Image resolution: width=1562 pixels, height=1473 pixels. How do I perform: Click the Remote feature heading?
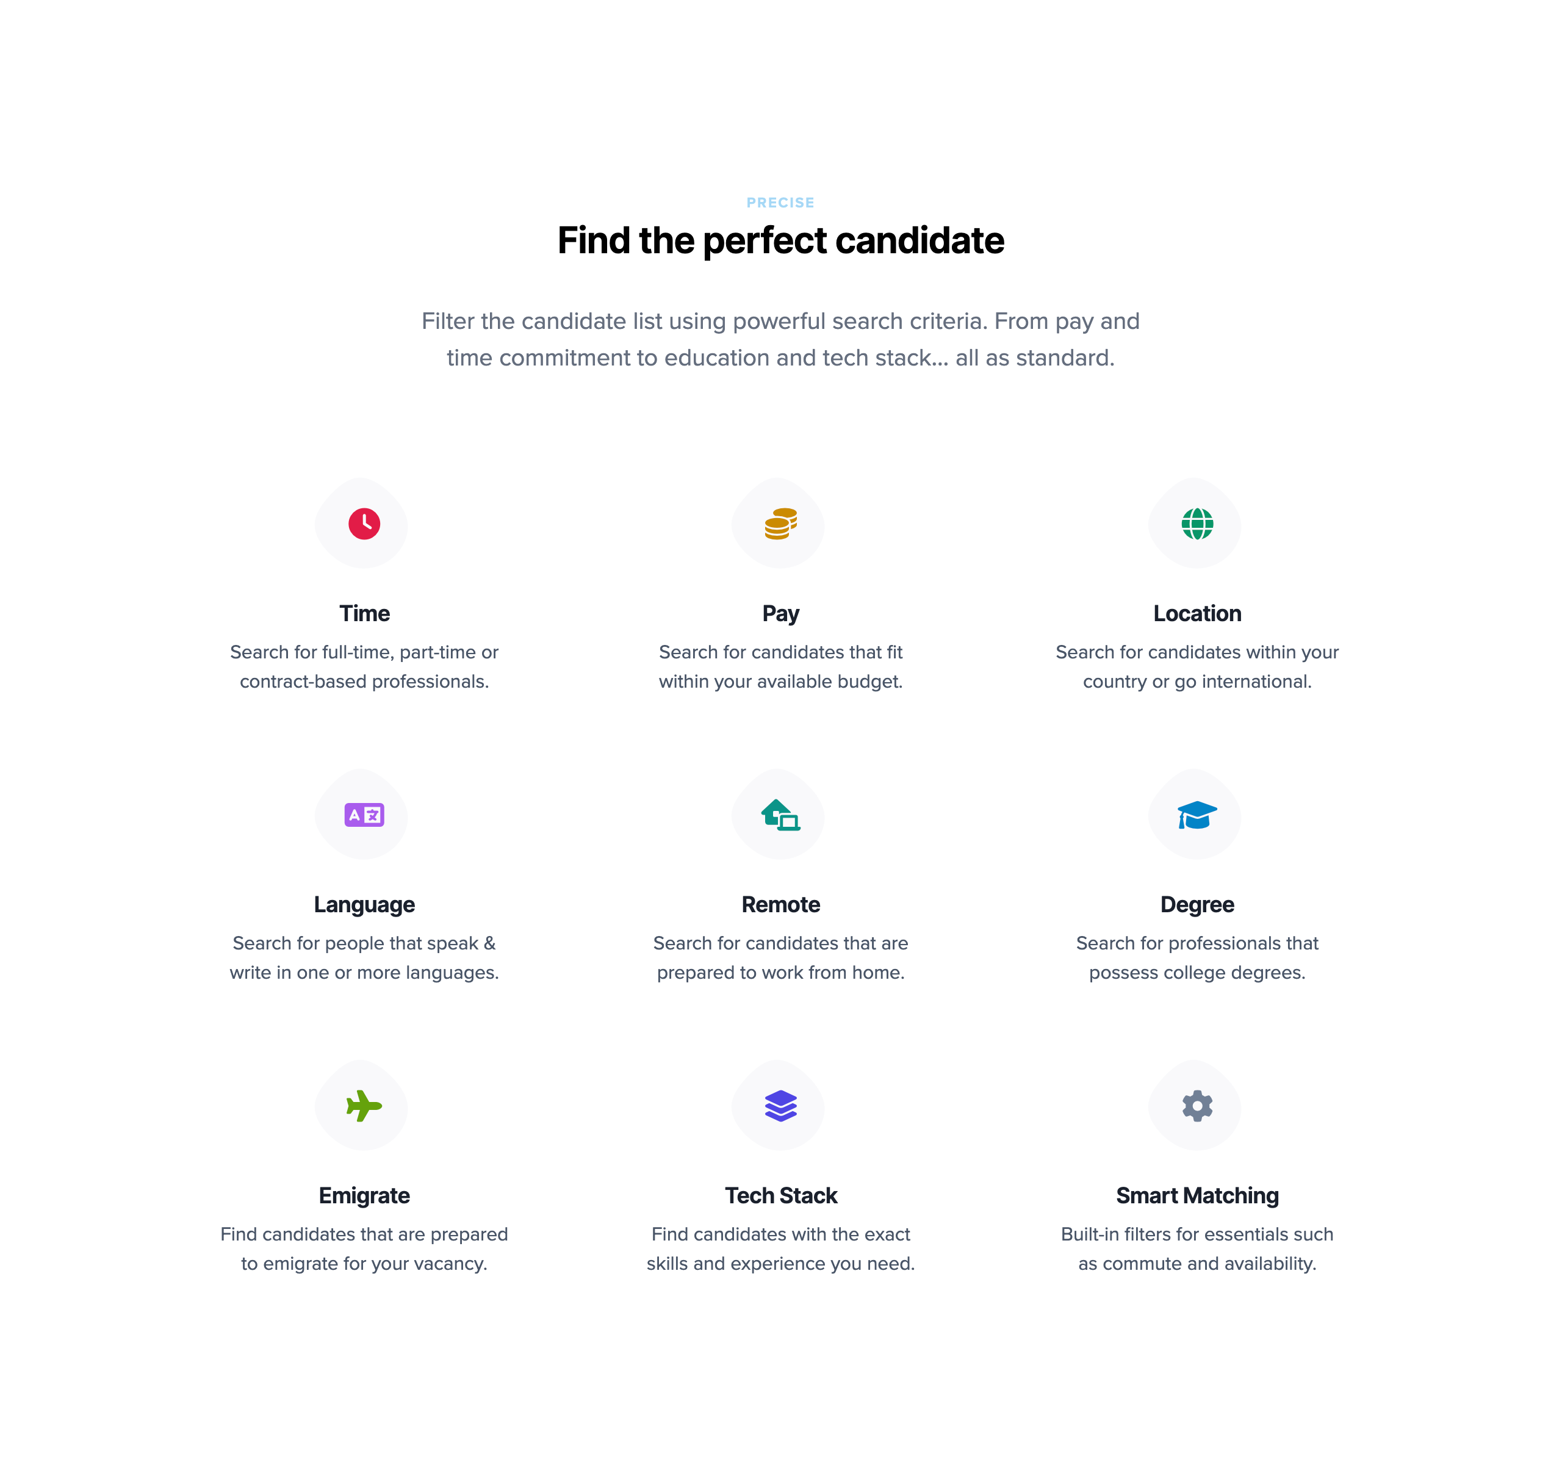[x=781, y=904]
